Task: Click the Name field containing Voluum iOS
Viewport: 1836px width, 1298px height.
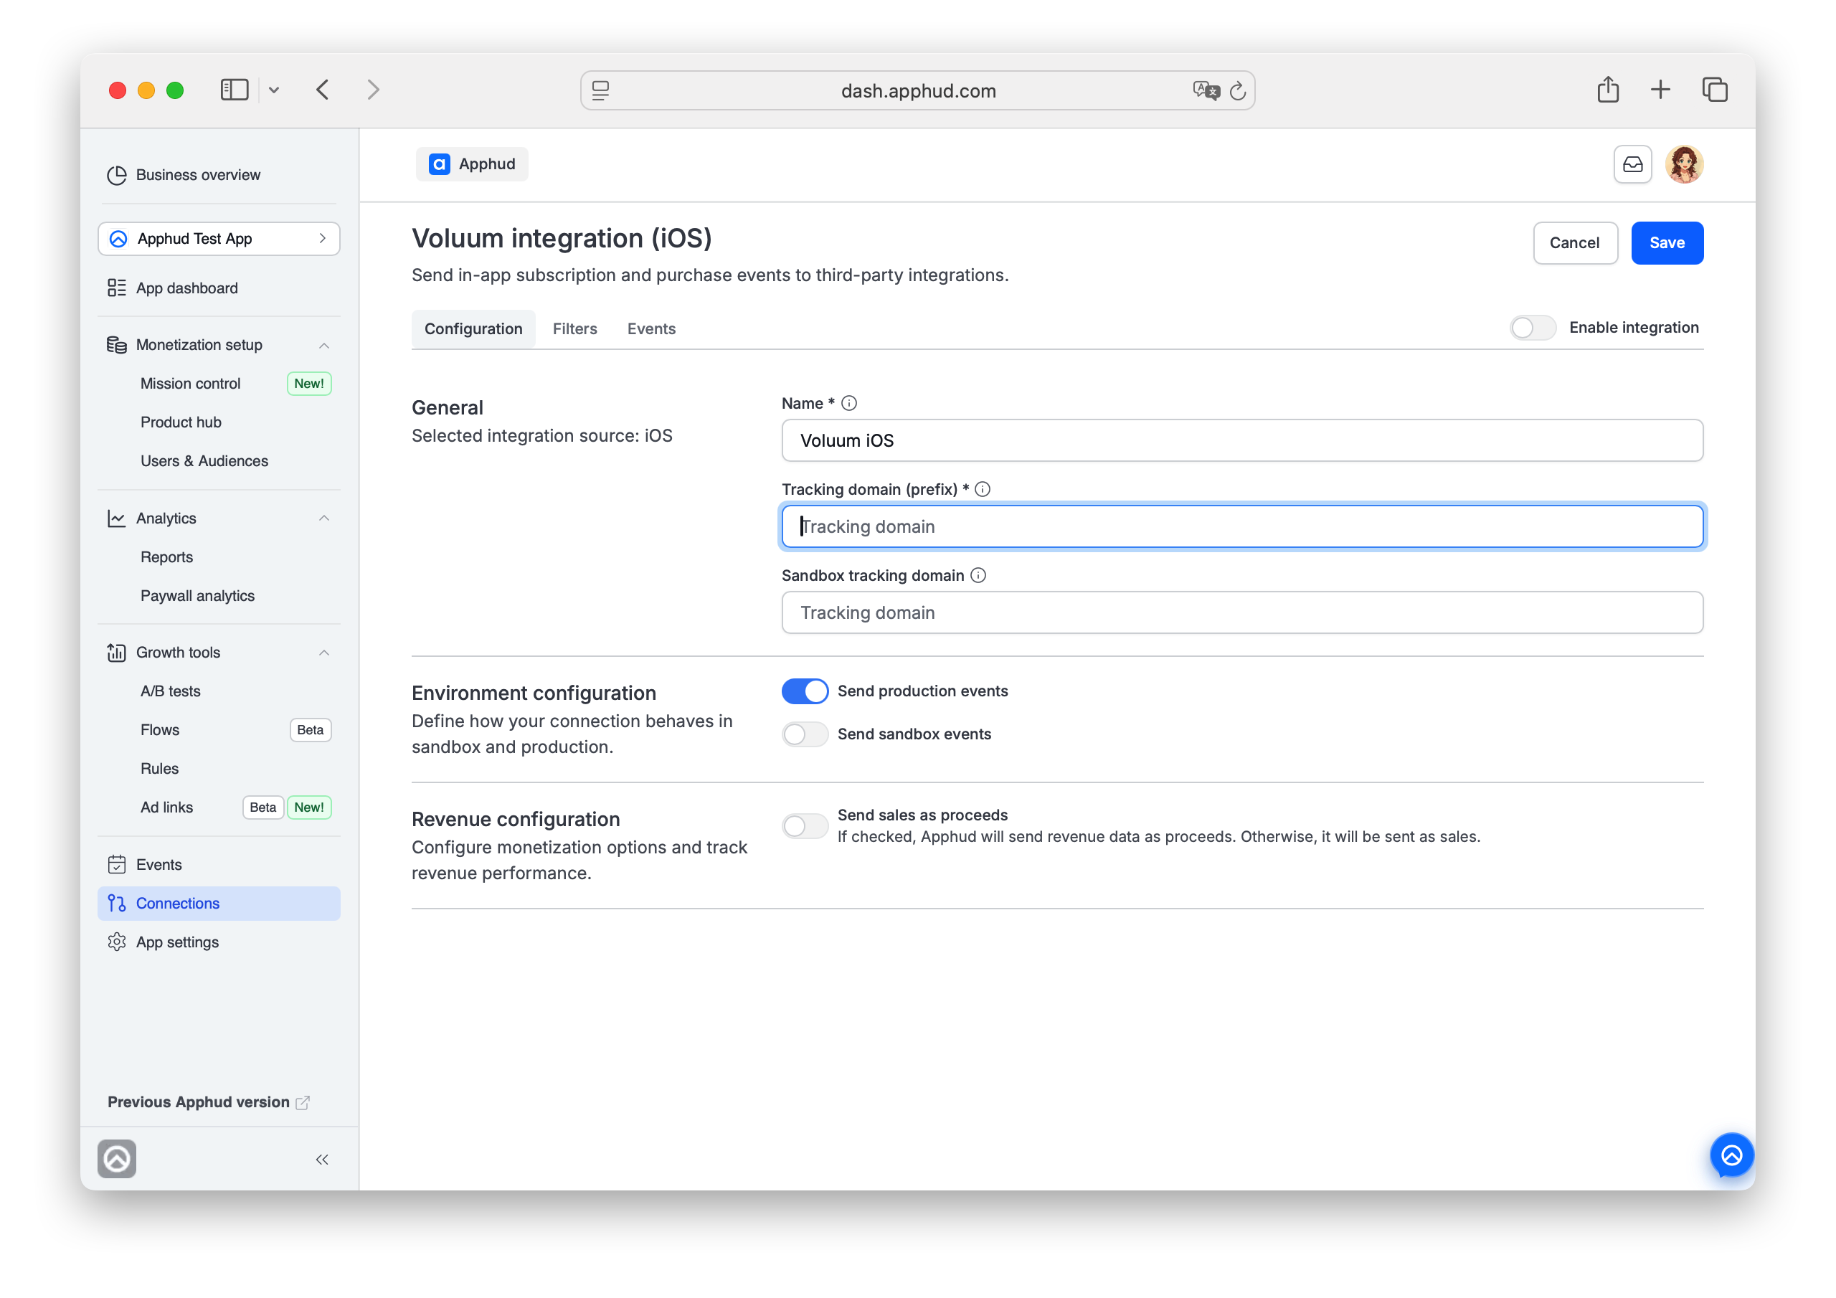Action: click(1242, 440)
